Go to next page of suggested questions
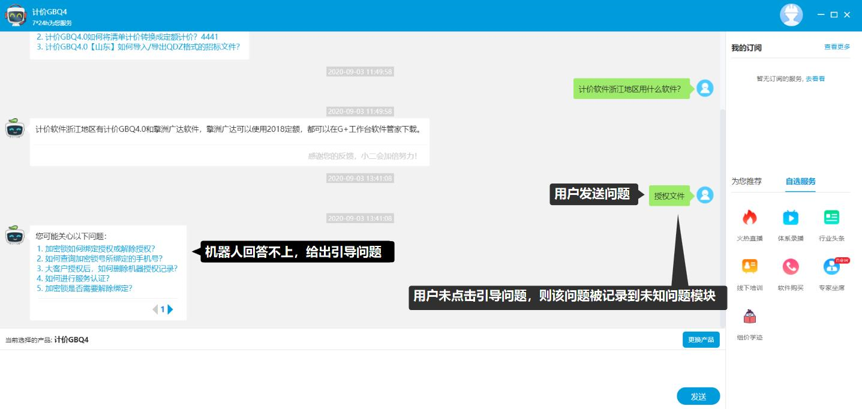Image resolution: width=862 pixels, height=409 pixels. pos(170,309)
